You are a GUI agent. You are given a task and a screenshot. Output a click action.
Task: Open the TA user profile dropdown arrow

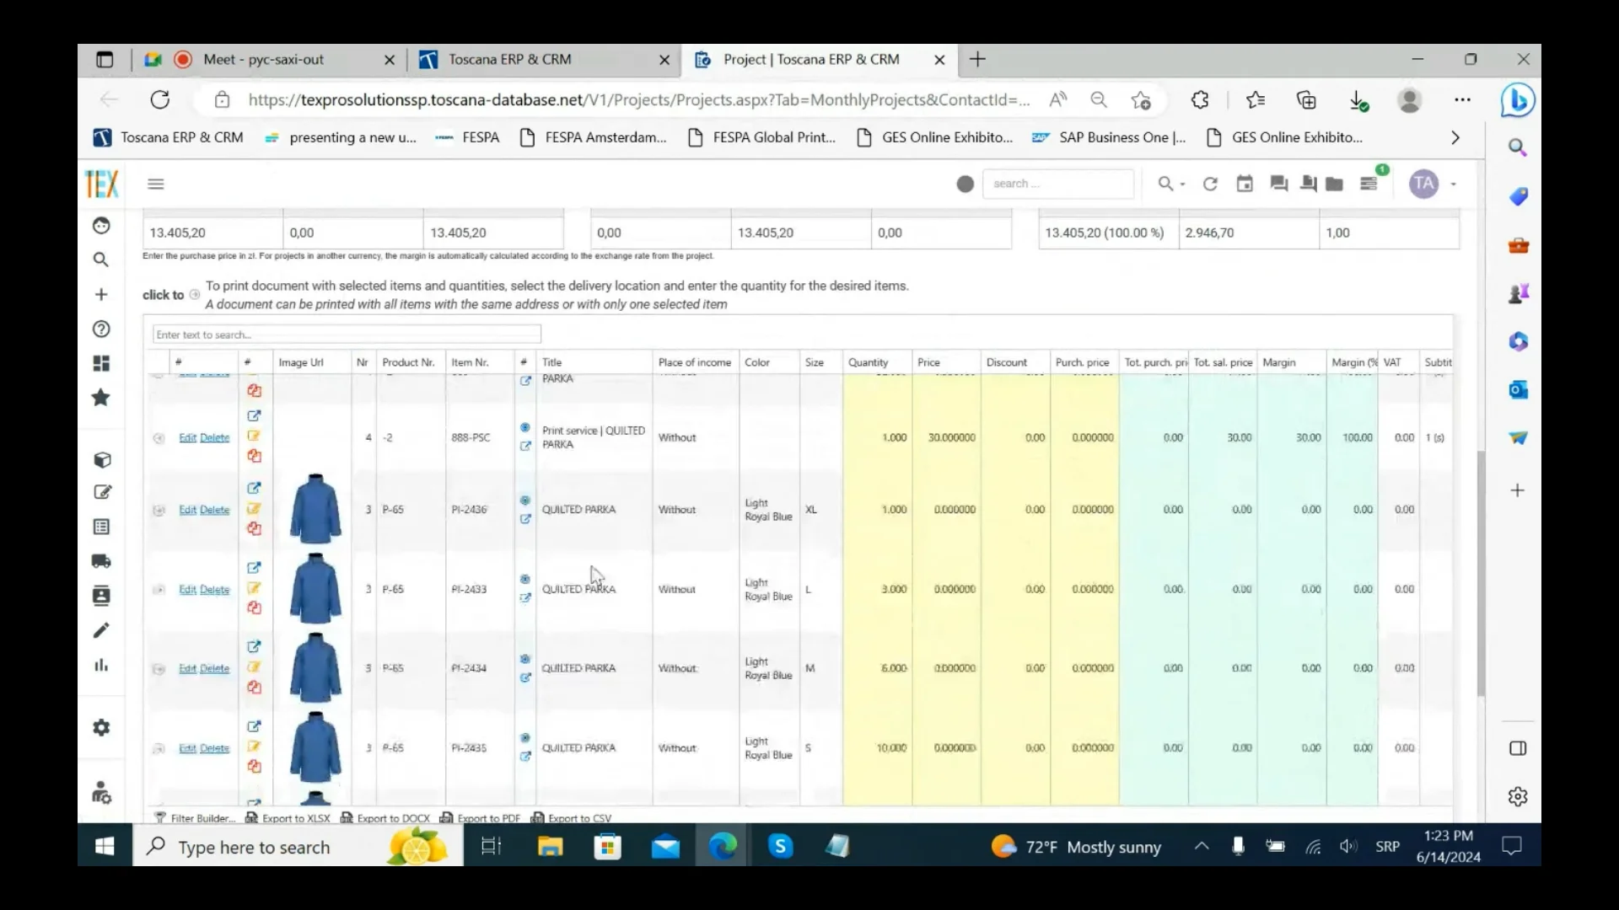[1453, 184]
